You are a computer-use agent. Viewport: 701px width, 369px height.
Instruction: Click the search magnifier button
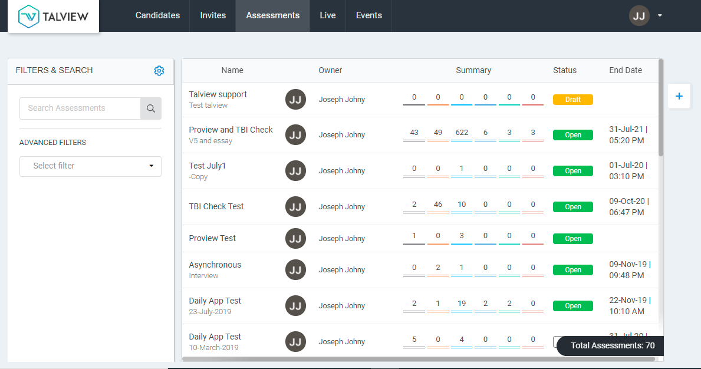[x=151, y=108]
